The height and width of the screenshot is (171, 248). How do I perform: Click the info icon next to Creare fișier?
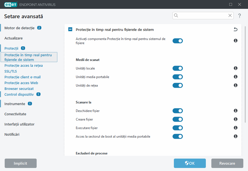click(x=236, y=119)
